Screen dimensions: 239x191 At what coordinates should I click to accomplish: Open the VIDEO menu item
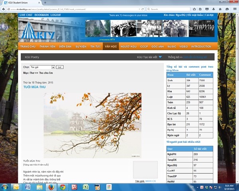click(x=184, y=47)
